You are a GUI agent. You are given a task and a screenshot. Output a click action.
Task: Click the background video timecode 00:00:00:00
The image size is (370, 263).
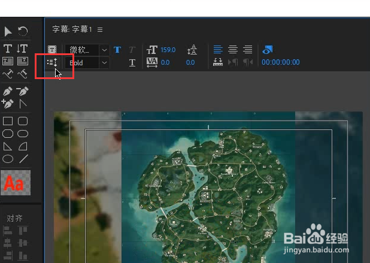281,62
